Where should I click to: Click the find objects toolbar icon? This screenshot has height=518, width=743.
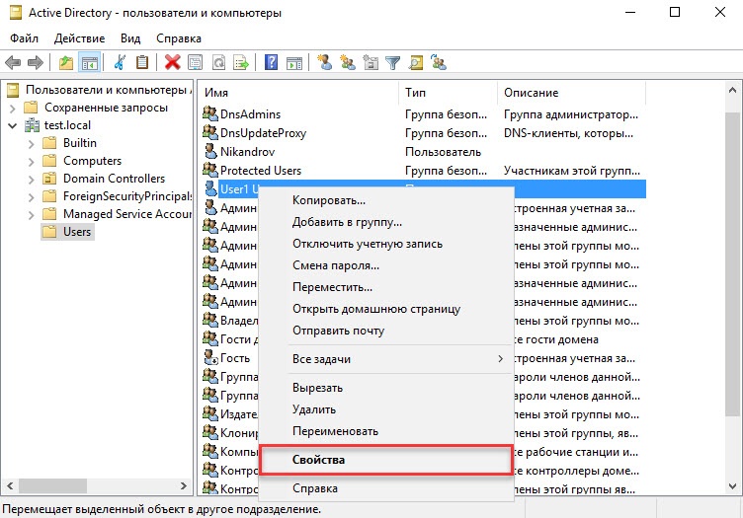tap(416, 62)
